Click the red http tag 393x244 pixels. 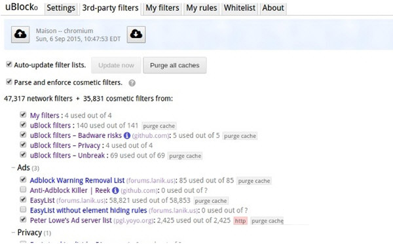point(240,221)
